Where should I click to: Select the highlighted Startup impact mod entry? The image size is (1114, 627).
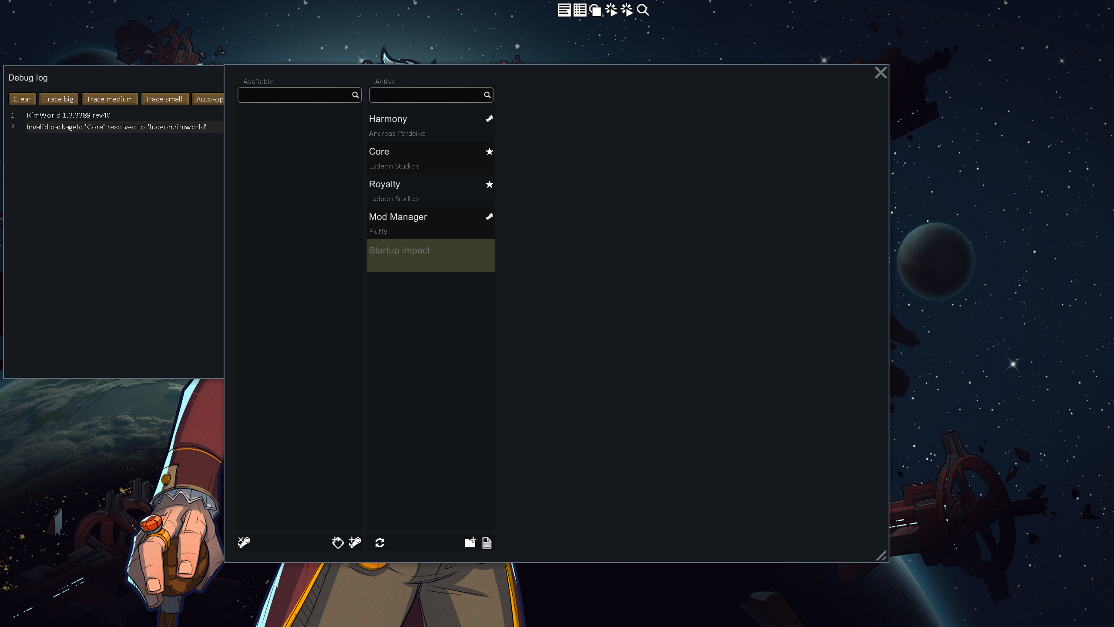(x=431, y=256)
